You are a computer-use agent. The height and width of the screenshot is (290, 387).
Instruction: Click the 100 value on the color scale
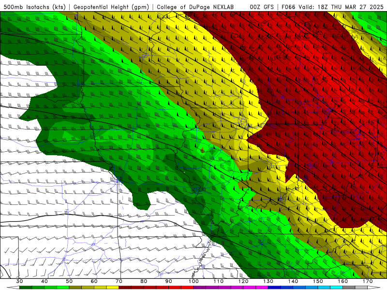[193, 281]
